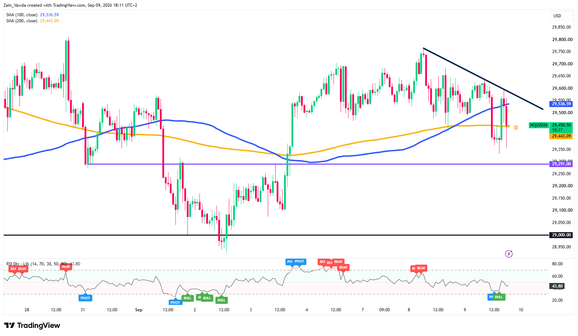
Task: Click the '28' date on time axis
Action: (x=27, y=310)
